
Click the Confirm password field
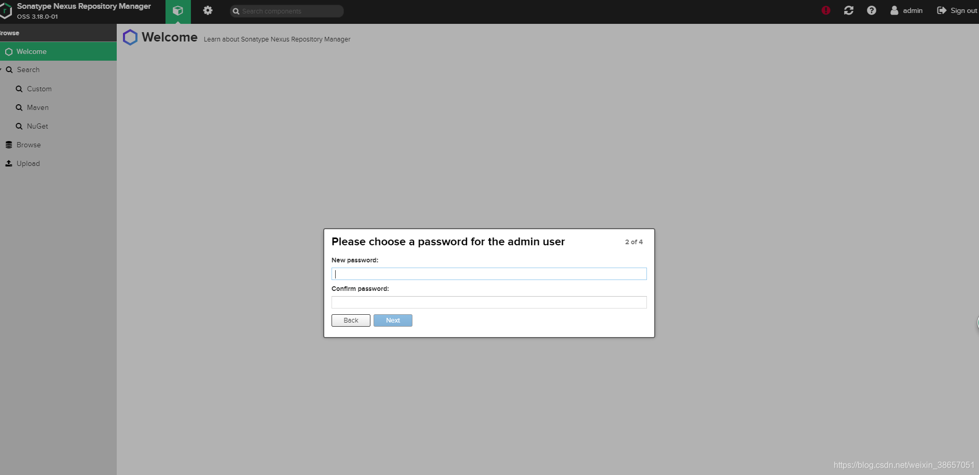489,302
